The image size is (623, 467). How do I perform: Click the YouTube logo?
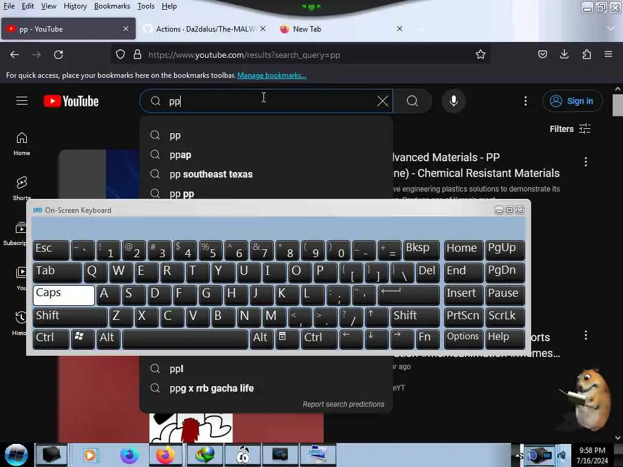pyautogui.click(x=71, y=102)
